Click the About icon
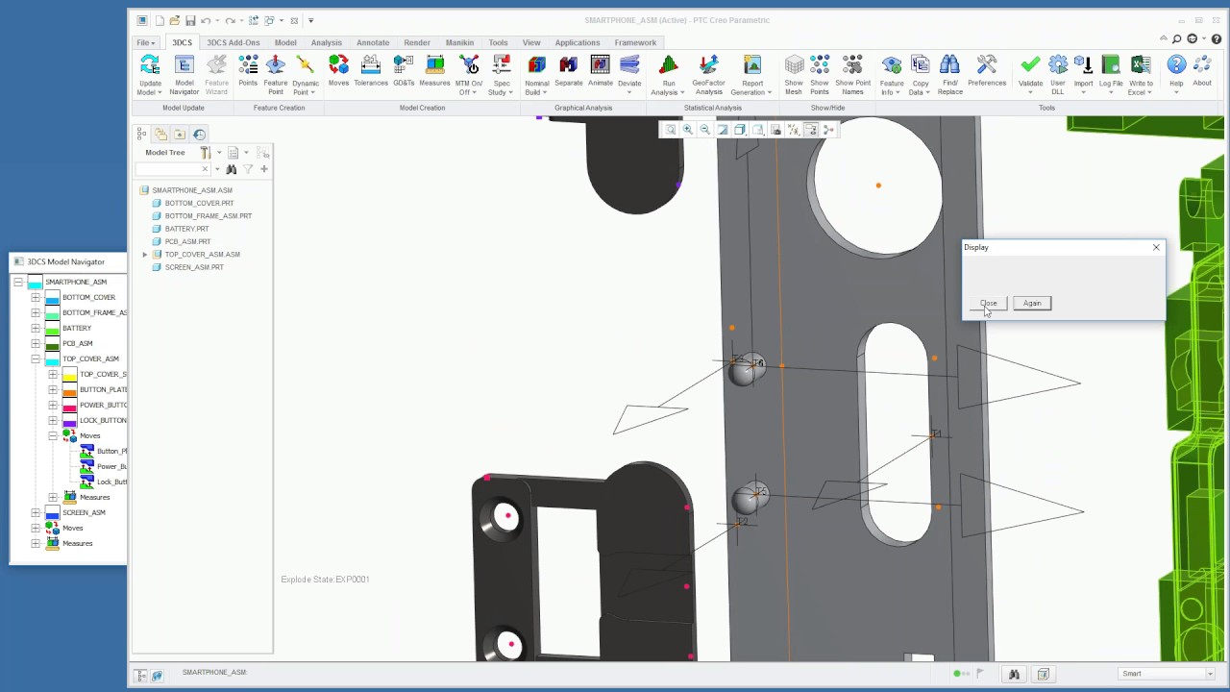 1202,64
